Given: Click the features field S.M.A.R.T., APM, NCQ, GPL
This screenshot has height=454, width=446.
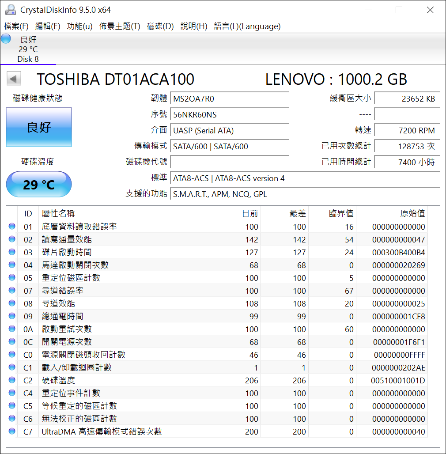Looking at the screenshot, I should tap(305, 194).
